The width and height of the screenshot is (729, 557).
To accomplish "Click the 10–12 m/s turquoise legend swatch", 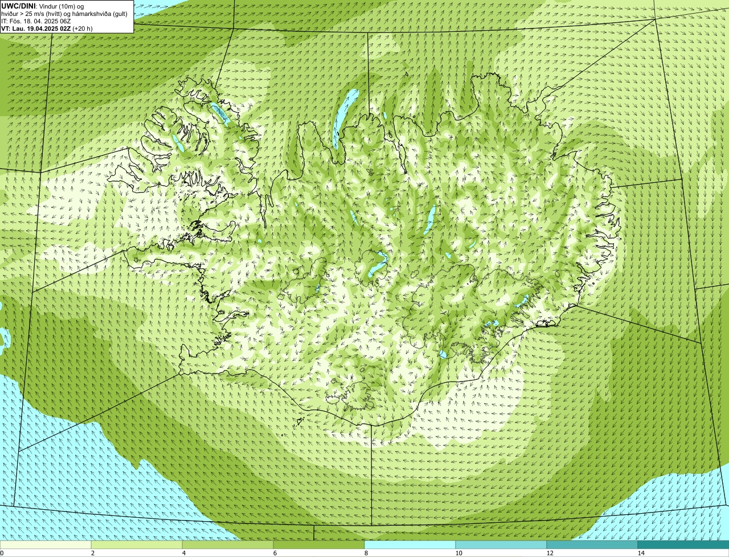I will (x=501, y=544).
